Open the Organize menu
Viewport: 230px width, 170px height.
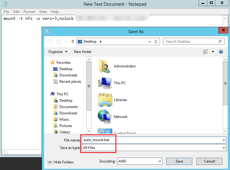58,52
